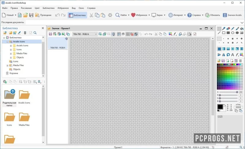Screen dimensions: 245x149
Task: Toggle the linear gradient fill mode
Action: tap(224, 49)
